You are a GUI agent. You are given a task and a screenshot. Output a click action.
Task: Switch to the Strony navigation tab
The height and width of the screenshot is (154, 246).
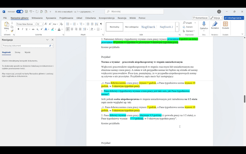pyautogui.click(x=17, y=52)
